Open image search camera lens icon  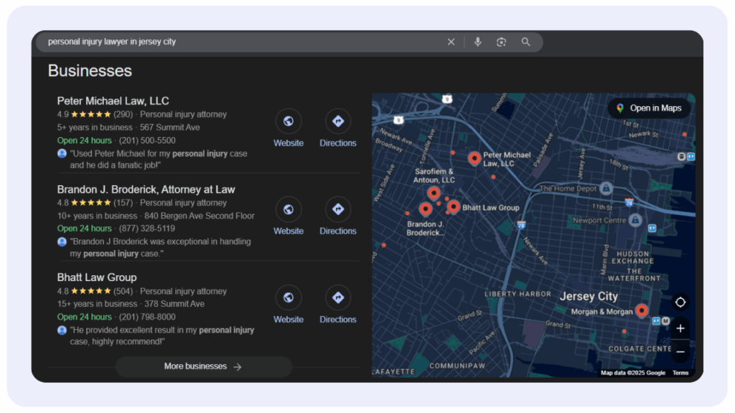click(x=501, y=42)
